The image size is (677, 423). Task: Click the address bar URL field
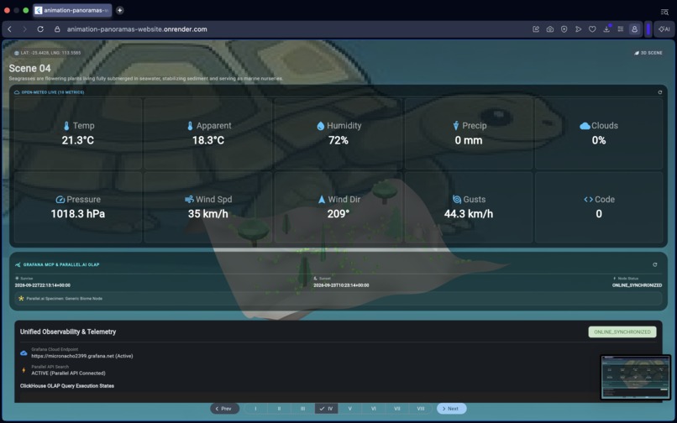(137, 29)
